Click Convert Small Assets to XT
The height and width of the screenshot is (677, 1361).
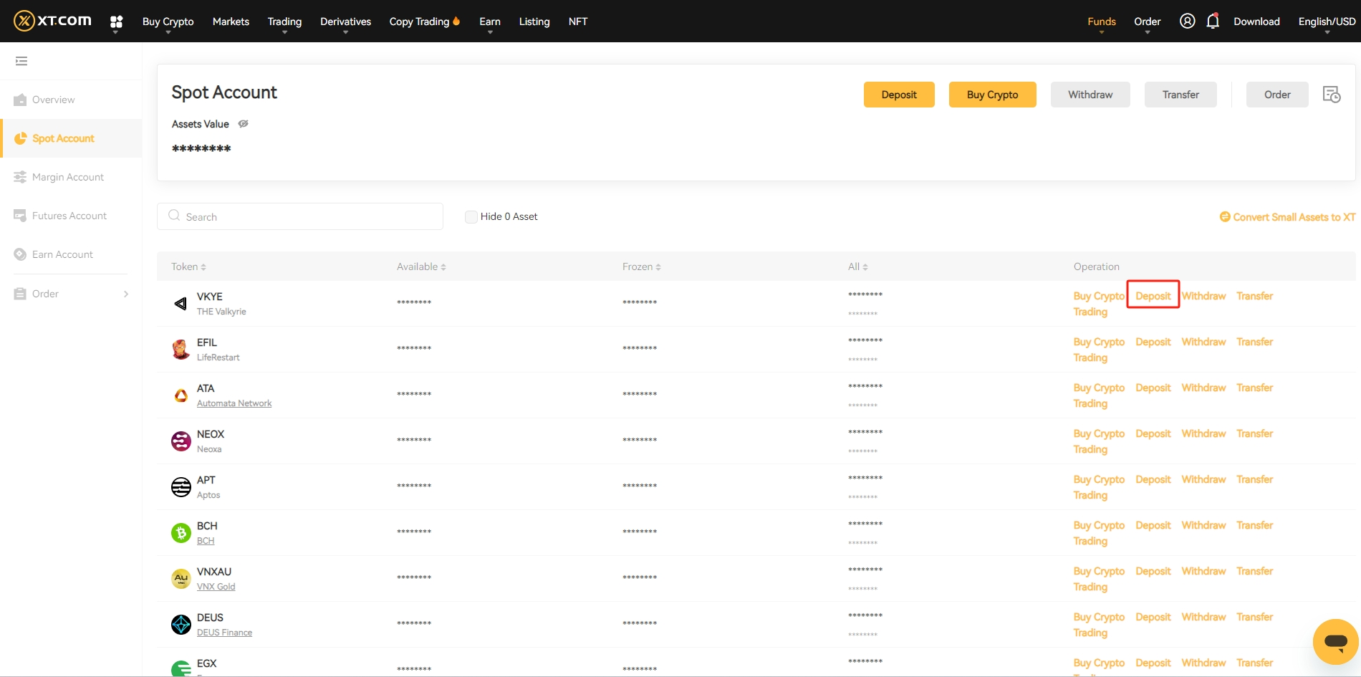[x=1287, y=217]
